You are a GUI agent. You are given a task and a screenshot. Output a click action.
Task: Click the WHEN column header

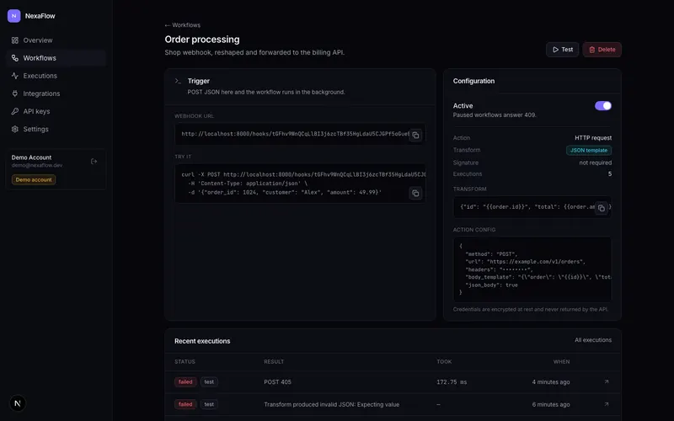(561, 362)
